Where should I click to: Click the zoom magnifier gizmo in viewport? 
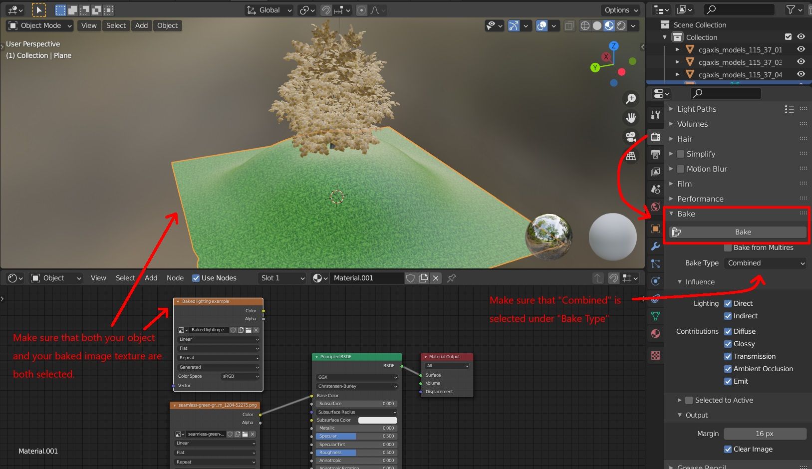(631, 99)
